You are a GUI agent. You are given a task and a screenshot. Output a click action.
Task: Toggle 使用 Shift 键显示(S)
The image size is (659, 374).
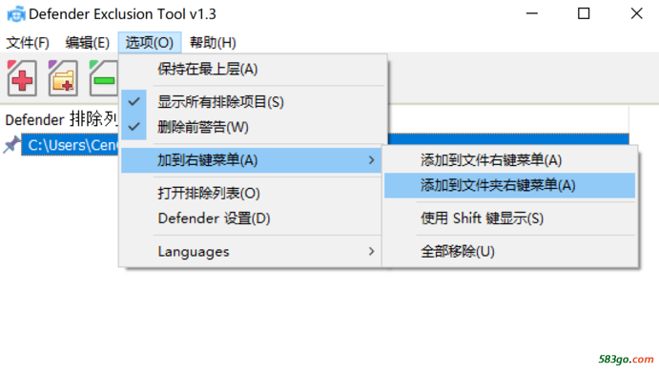click(x=510, y=218)
